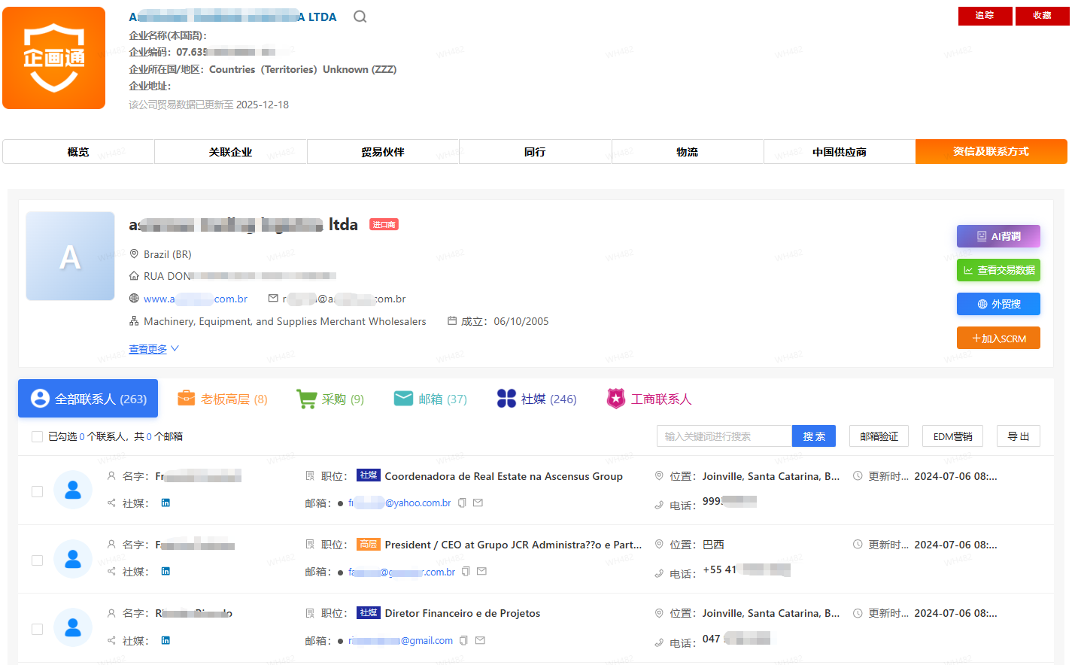Open the 中国供应商 tab
1078x665 pixels.
pos(839,152)
